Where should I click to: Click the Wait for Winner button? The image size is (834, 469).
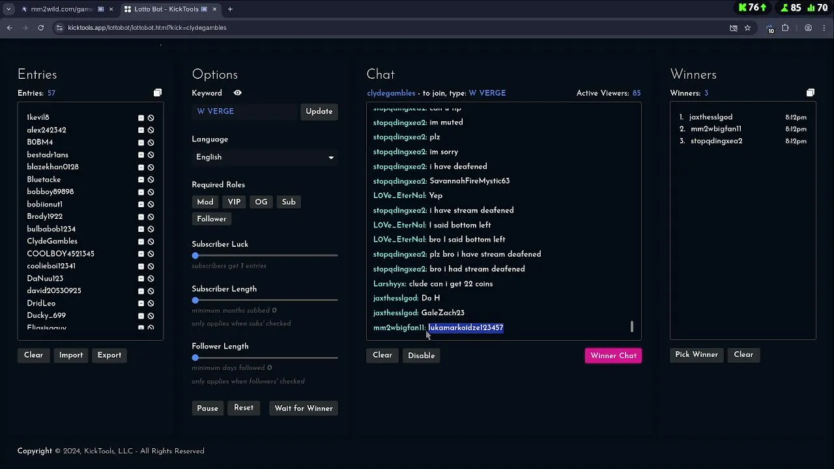[304, 408]
